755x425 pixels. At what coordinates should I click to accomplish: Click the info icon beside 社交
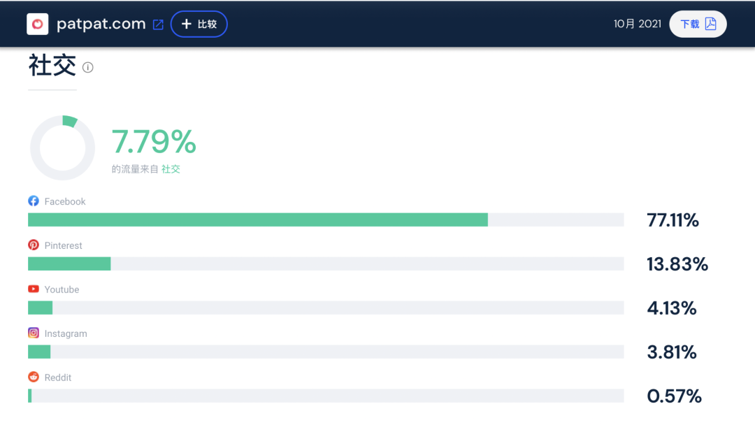point(88,68)
